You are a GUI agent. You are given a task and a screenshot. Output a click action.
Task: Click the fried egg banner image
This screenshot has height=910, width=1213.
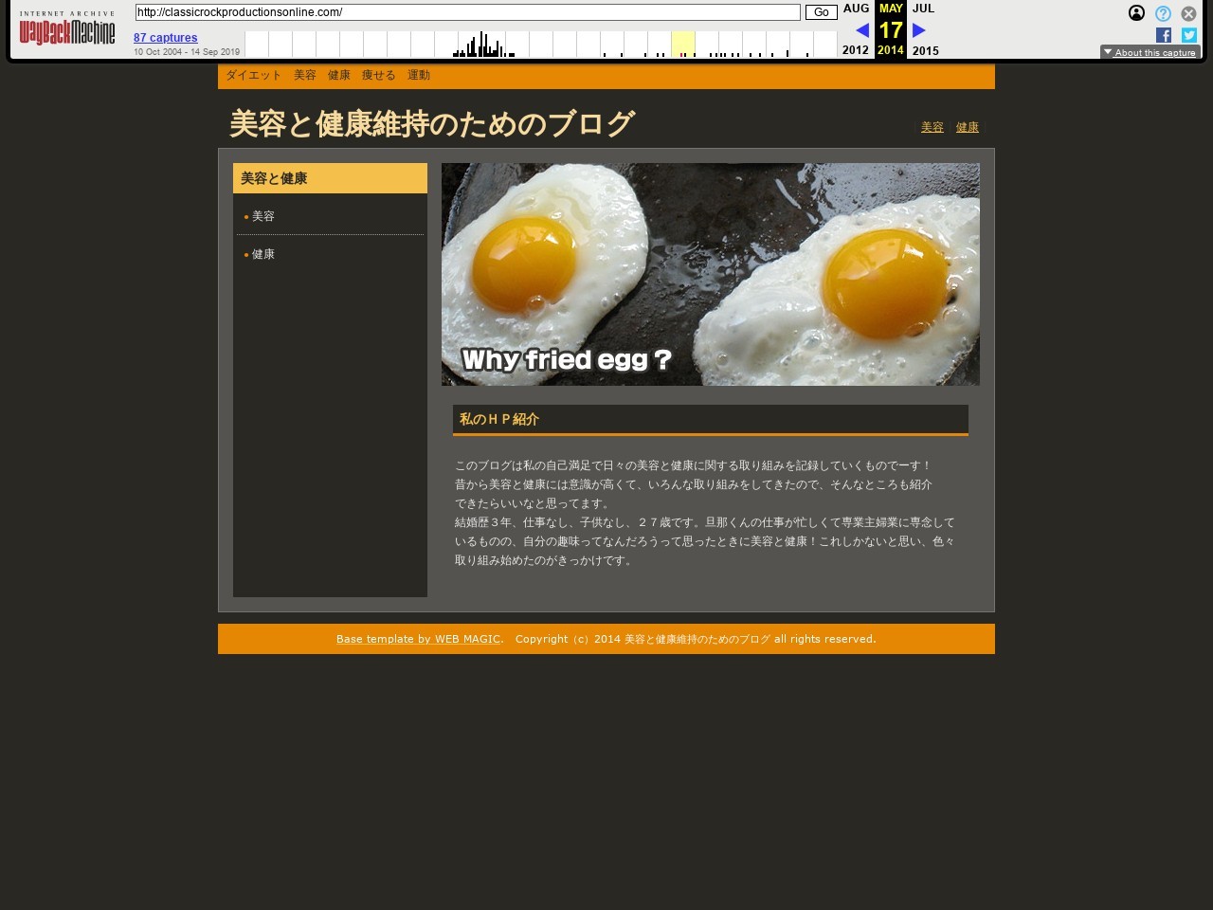pyautogui.click(x=710, y=274)
